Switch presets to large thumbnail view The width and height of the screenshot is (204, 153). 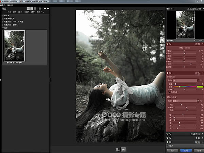(x=28, y=8)
